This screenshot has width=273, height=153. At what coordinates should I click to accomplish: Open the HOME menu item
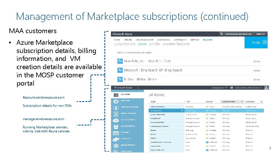tap(117, 40)
